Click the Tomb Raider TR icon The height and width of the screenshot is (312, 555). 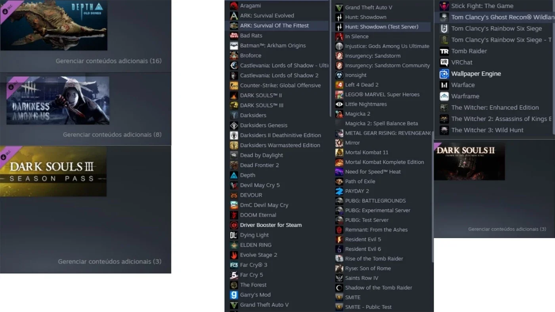(x=444, y=51)
